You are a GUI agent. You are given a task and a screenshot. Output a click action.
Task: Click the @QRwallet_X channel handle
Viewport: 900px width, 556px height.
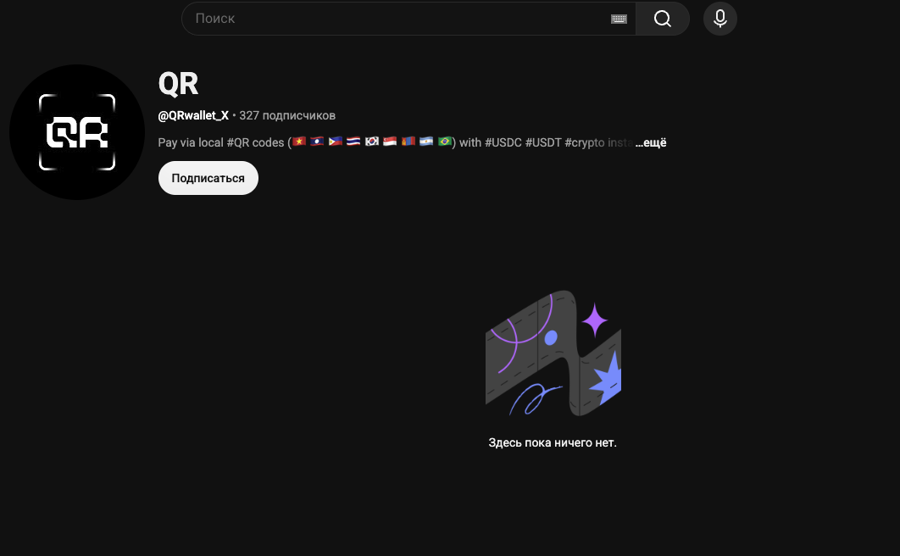click(193, 115)
